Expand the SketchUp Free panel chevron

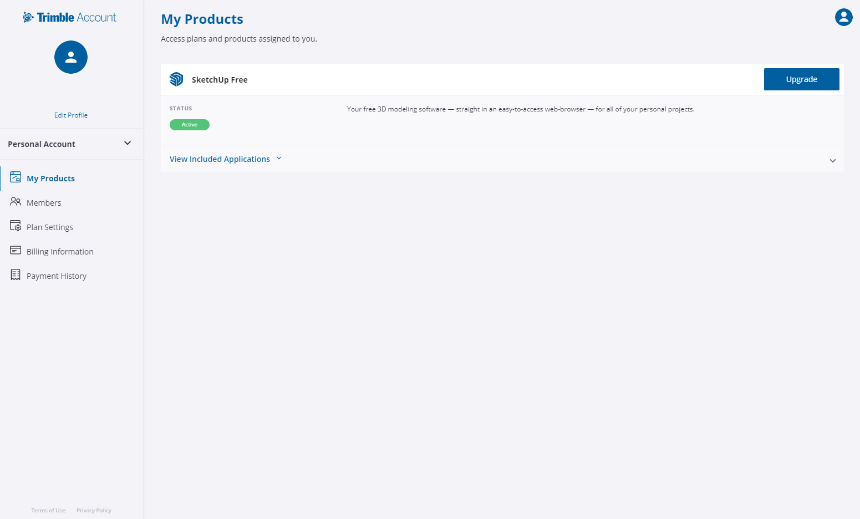click(832, 161)
